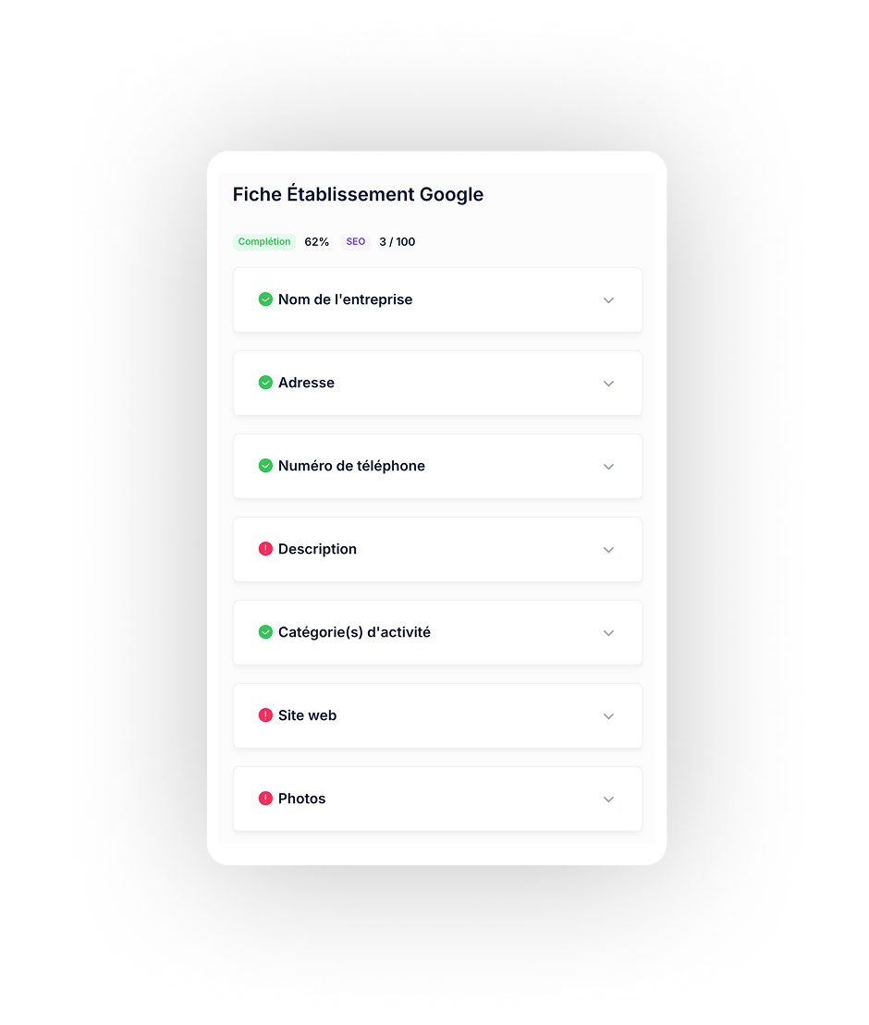Click the Fiche Établissement Google heading
Viewport: 869px width, 1025px height.
pos(358,195)
